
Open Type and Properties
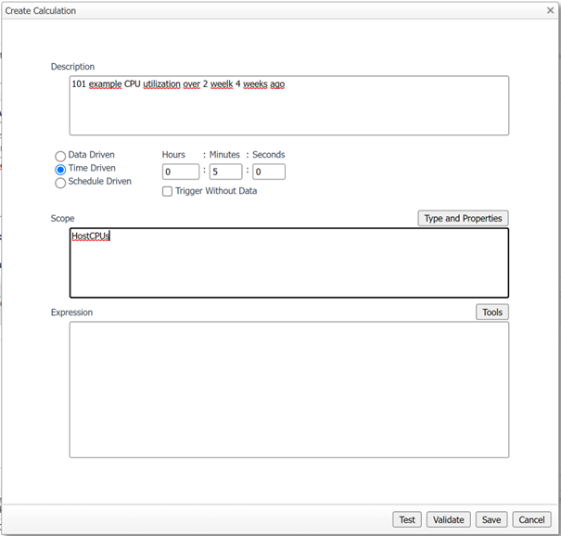[x=463, y=219]
